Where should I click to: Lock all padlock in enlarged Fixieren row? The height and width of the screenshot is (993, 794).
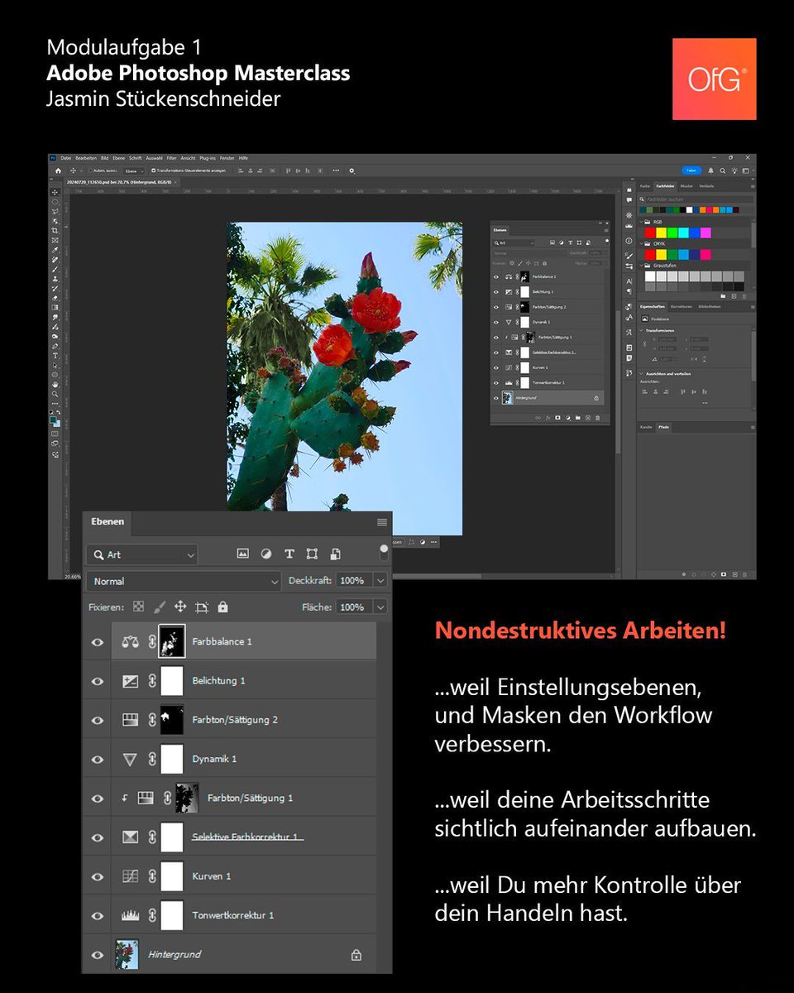(x=222, y=607)
